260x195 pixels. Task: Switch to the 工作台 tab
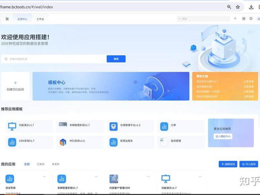40,19
